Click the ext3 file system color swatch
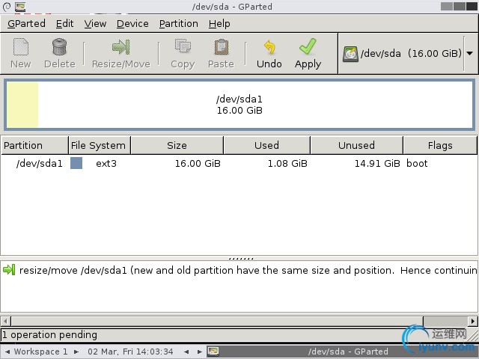 click(x=76, y=163)
